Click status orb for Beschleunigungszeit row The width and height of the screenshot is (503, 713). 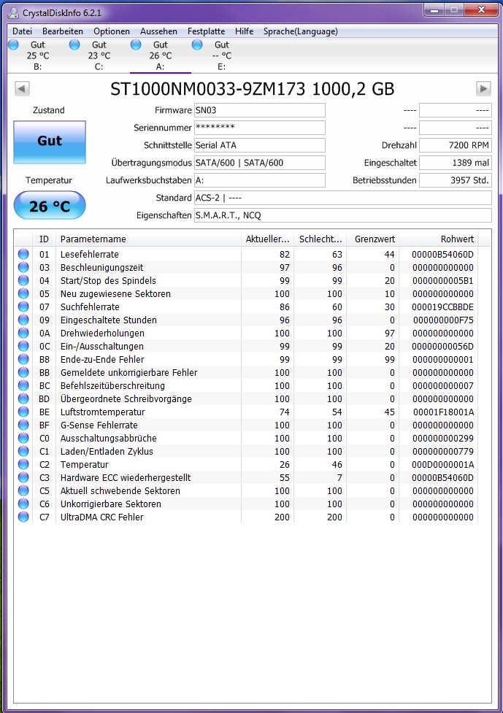(x=23, y=267)
